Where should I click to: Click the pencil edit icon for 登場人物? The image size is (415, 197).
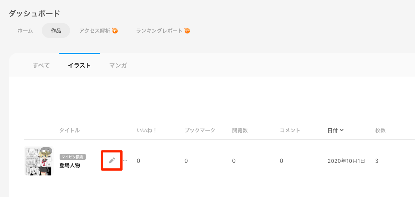click(112, 160)
